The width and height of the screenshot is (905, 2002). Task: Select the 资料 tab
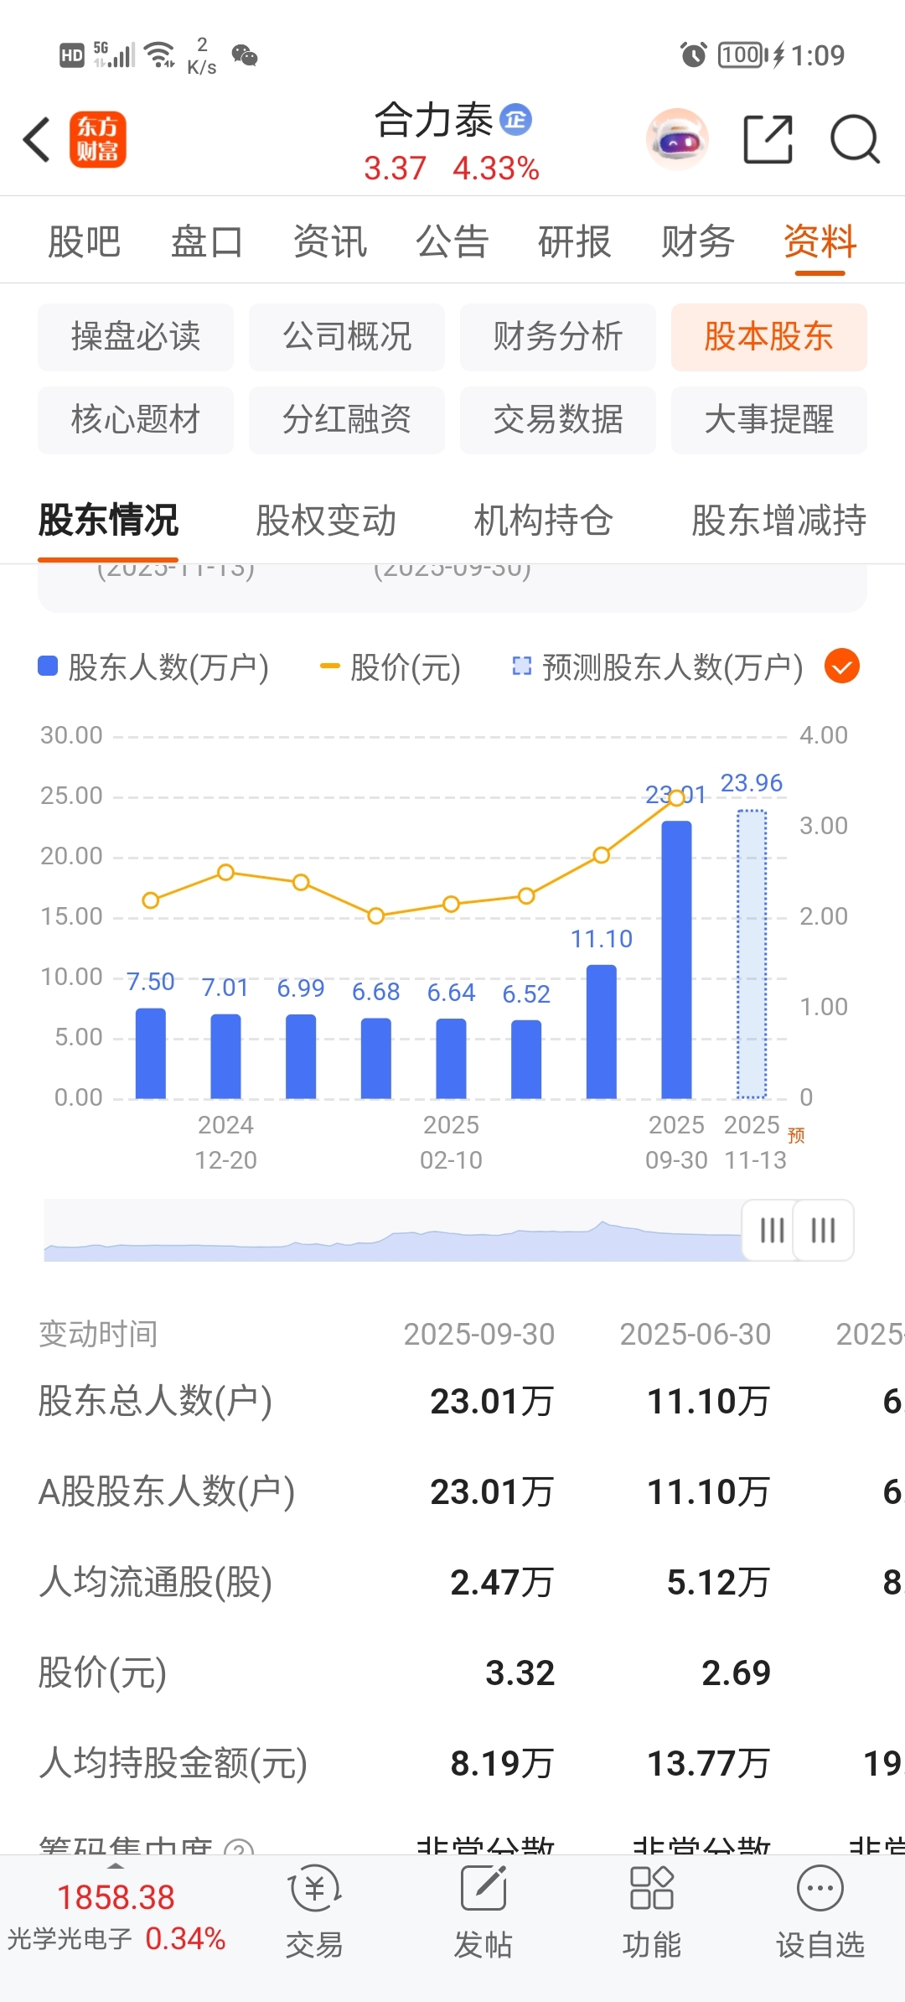tap(820, 241)
